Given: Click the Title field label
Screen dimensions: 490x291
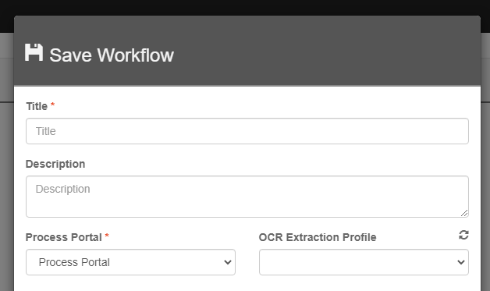Looking at the screenshot, I should coord(37,106).
